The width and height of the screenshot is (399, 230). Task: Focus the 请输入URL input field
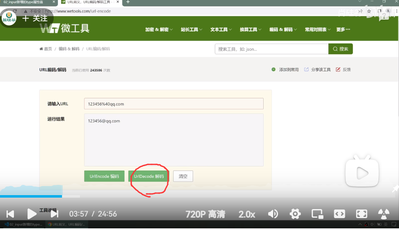coord(174,104)
